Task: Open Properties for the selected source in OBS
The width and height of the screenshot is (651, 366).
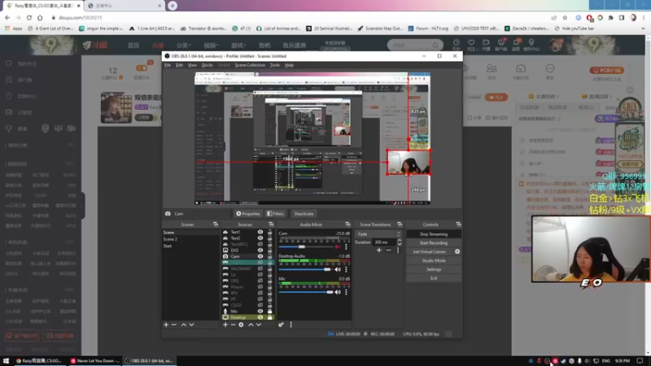Action: (248, 214)
